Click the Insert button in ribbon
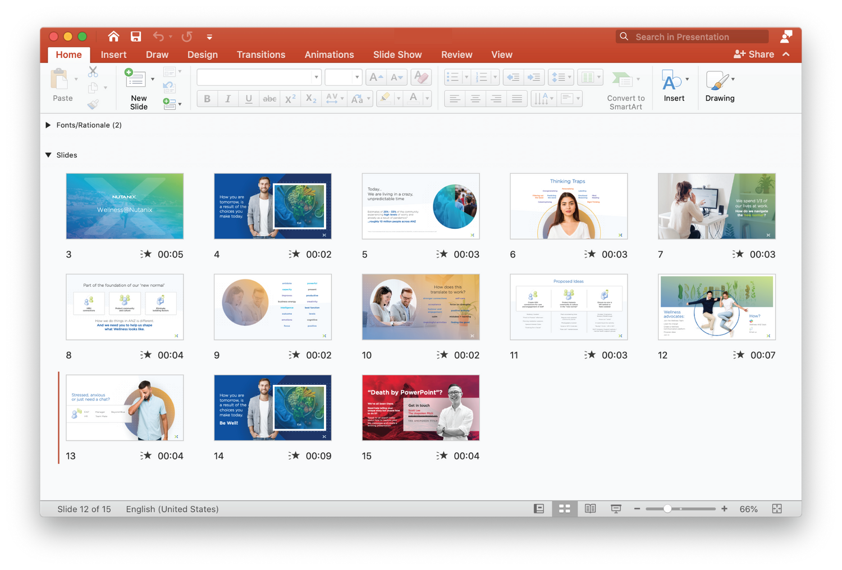The height and width of the screenshot is (570, 842). pos(674,86)
